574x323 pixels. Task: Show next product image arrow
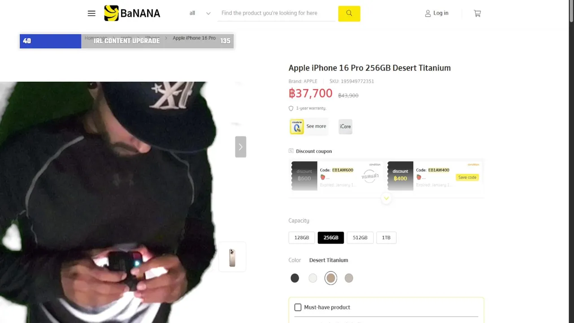pos(240,147)
